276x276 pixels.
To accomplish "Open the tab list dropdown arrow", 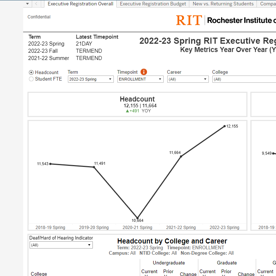I will coord(28,4).
